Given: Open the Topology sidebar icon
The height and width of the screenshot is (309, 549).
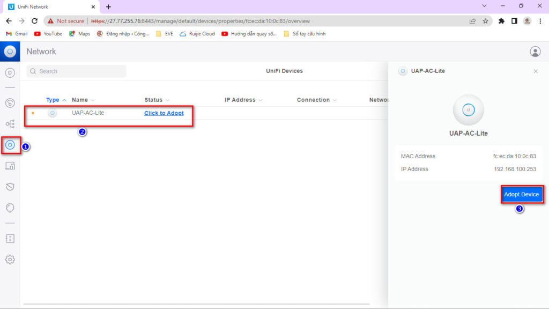Looking at the screenshot, I should 10,124.
